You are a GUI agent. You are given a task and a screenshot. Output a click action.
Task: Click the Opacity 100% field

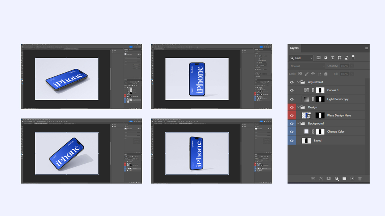point(345,66)
